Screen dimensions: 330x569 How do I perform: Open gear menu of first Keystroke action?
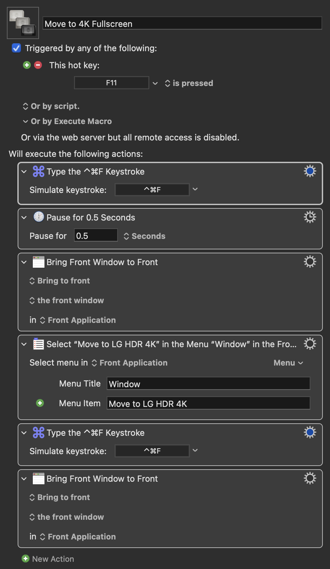[310, 171]
